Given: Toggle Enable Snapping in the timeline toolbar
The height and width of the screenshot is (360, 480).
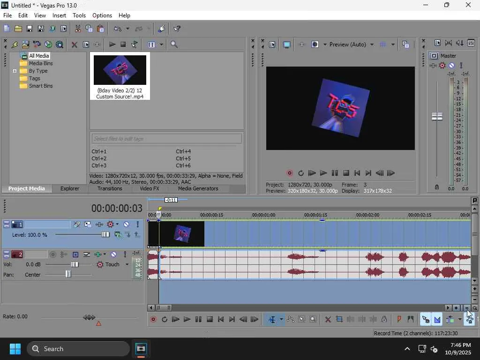Looking at the screenshot, I should click(x=425, y=320).
